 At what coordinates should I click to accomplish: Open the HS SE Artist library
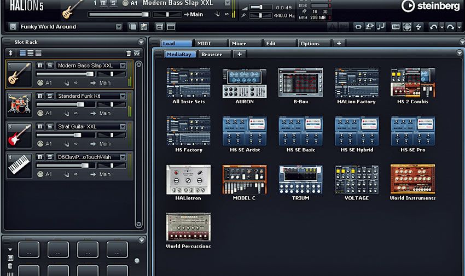[245, 131]
